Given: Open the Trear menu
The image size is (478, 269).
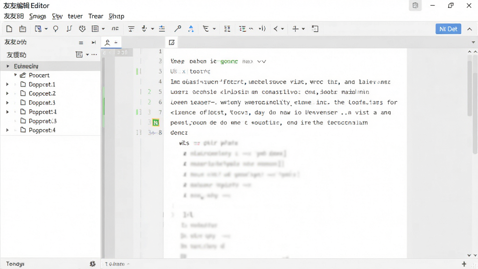Looking at the screenshot, I should coord(96,16).
